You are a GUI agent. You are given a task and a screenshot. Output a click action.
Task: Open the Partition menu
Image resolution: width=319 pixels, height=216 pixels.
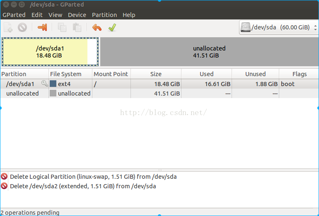tap(104, 15)
